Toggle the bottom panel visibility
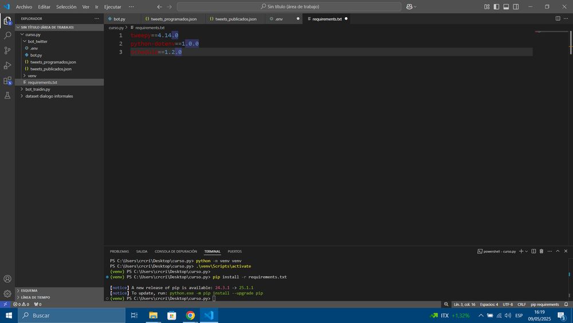The image size is (573, 323). tap(506, 6)
